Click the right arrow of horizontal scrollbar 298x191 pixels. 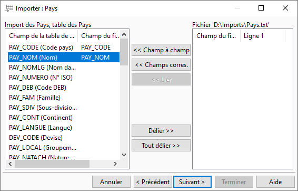click(115, 164)
